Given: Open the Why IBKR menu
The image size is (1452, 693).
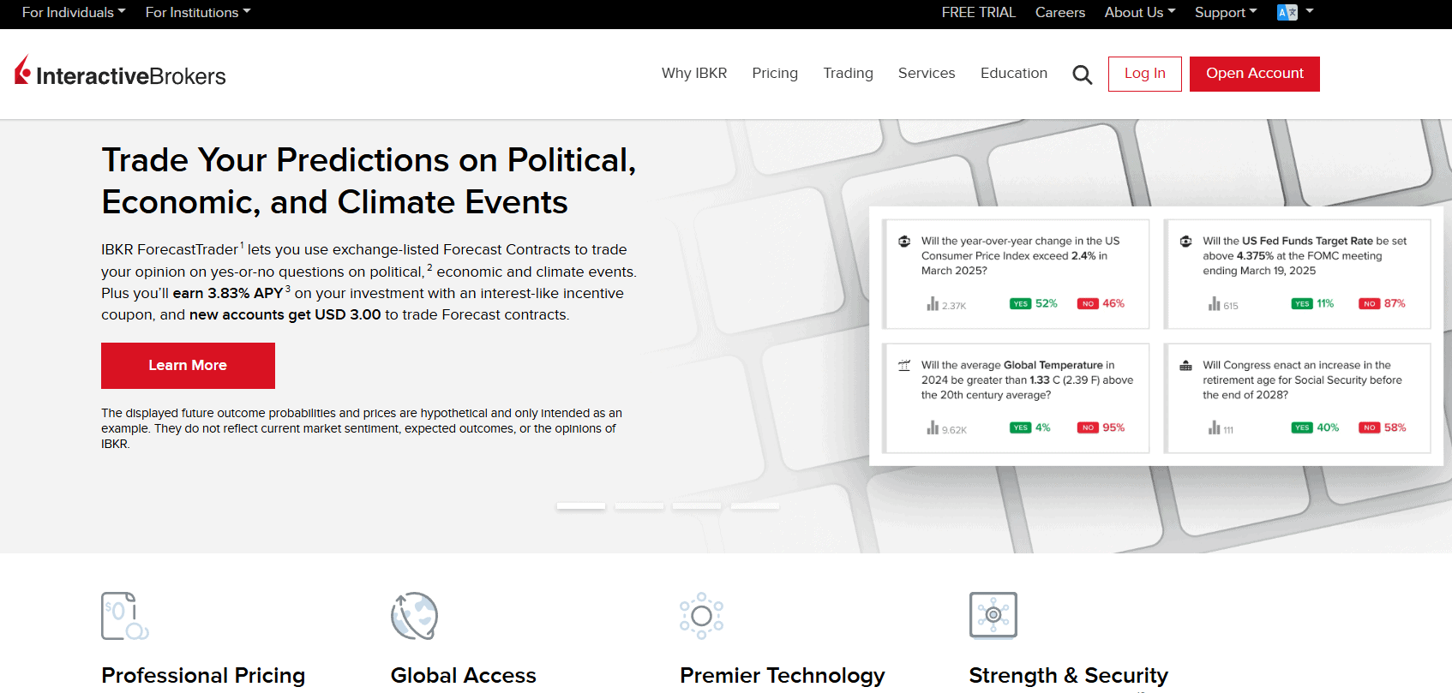Looking at the screenshot, I should (694, 74).
